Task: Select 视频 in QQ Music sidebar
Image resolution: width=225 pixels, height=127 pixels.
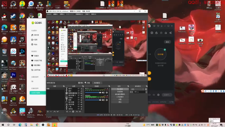Action: coord(34,40)
